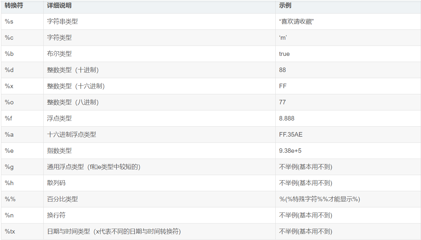Click the 8.888 example value
Viewport: 421px width, 240px height.
pos(287,119)
